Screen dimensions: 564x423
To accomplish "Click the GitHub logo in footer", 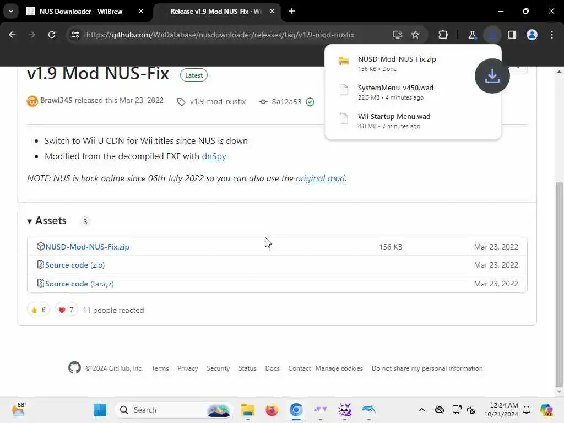I will tap(74, 367).
